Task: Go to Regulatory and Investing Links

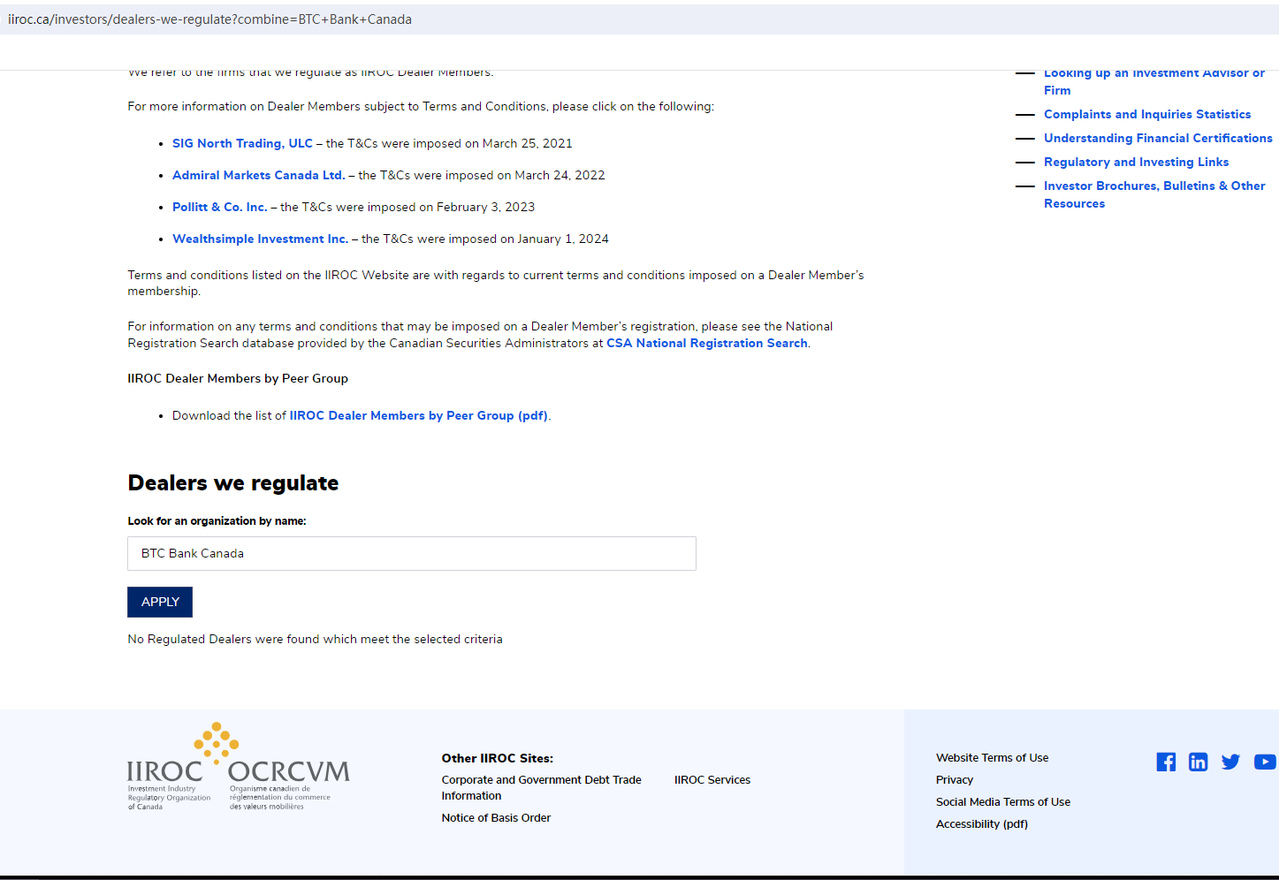Action: pos(1136,162)
